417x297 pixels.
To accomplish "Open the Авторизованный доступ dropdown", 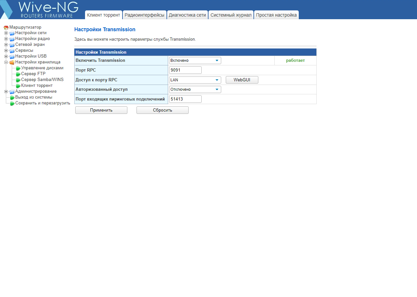I will [x=195, y=89].
